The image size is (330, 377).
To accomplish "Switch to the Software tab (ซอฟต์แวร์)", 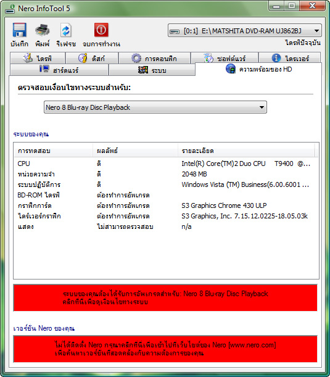I will [x=225, y=58].
